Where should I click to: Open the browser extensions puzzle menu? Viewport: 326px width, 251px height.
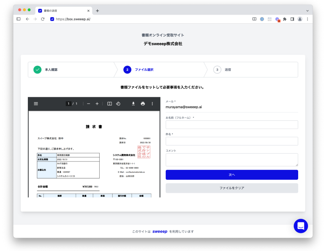[285, 19]
